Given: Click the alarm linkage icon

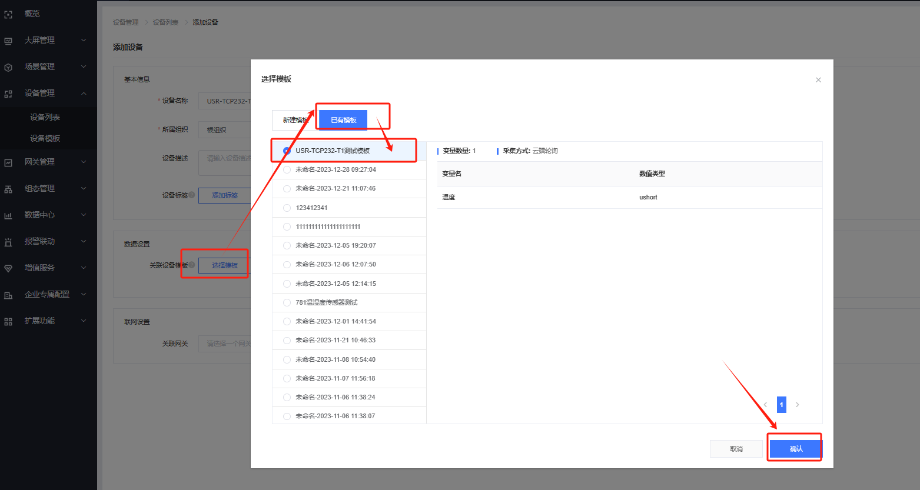Looking at the screenshot, I should point(8,242).
